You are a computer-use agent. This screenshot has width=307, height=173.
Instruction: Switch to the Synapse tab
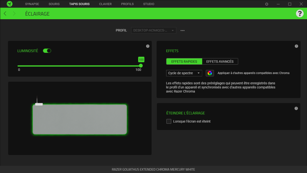pyautogui.click(x=32, y=4)
